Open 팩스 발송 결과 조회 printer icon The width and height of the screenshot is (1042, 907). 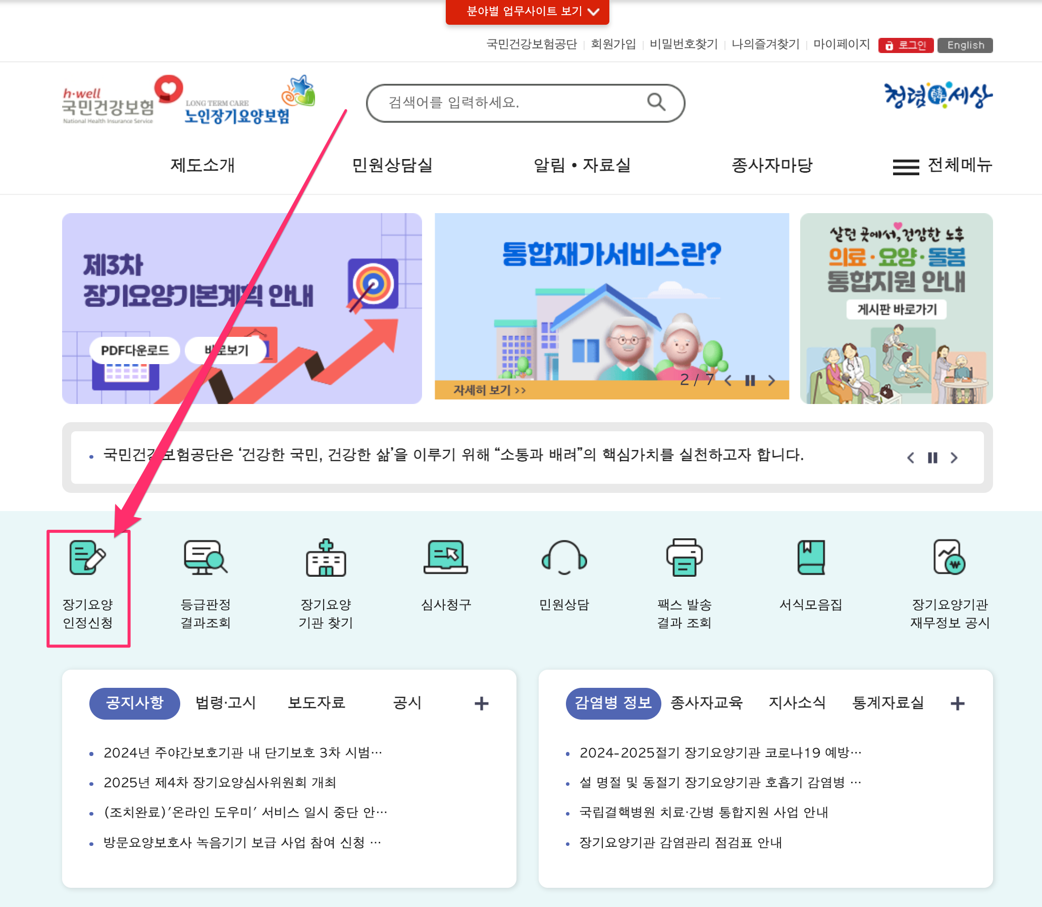pyautogui.click(x=684, y=557)
